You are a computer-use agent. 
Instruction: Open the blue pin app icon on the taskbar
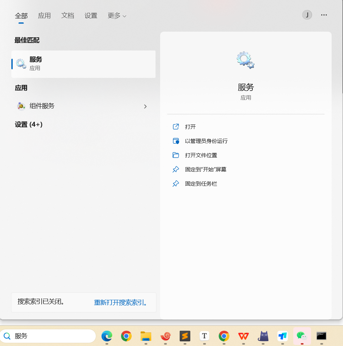point(282,336)
